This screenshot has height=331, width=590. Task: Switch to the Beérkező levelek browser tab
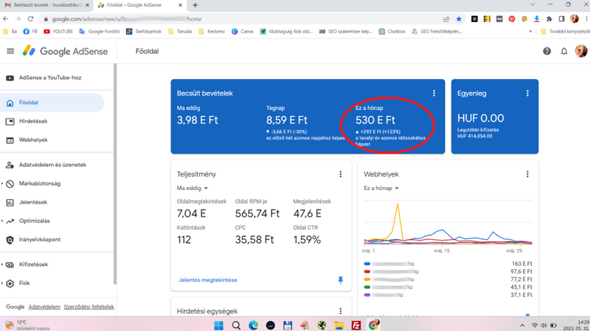[45, 5]
